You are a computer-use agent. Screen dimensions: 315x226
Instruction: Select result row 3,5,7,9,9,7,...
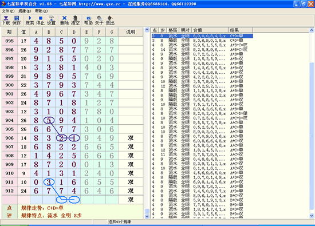coord(202,81)
